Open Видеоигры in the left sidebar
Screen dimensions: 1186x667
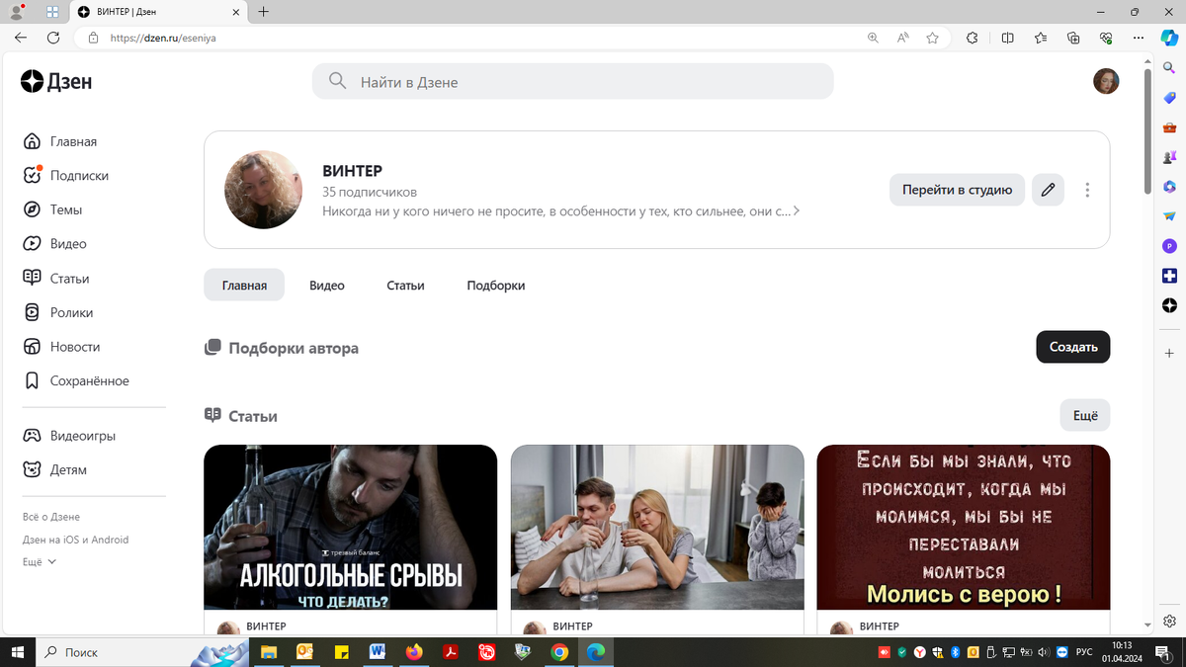[69, 436]
